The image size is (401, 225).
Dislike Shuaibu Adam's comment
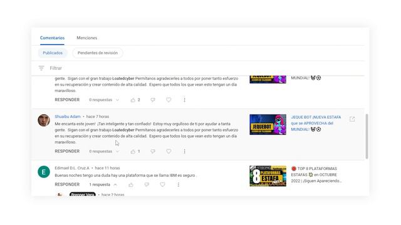[153, 151]
